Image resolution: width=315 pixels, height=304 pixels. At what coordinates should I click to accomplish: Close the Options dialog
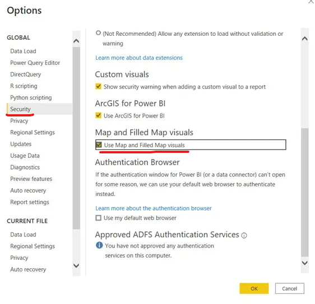[311, 2]
